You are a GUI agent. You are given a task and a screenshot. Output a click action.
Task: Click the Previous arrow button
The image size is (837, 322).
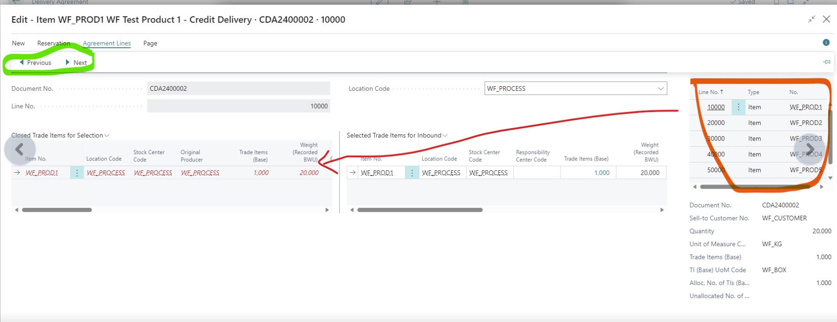click(36, 63)
